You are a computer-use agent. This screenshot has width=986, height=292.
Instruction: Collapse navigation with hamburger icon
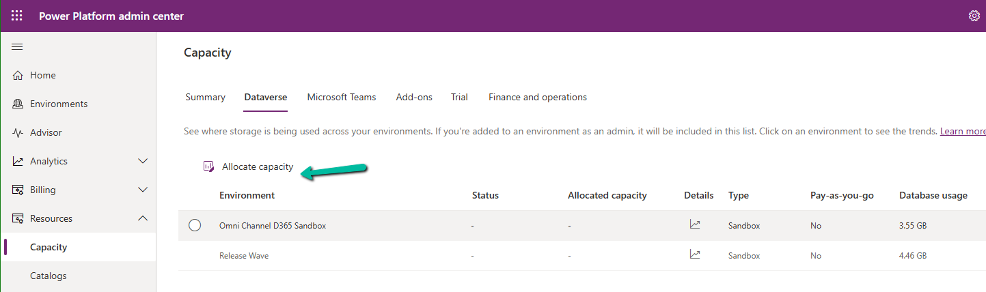pyautogui.click(x=17, y=46)
